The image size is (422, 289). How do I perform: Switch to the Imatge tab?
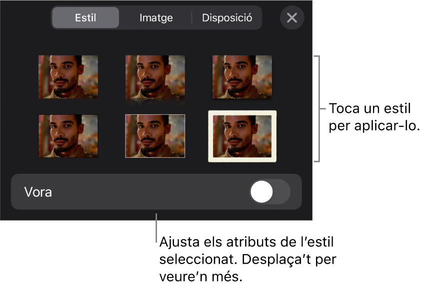pos(155,17)
